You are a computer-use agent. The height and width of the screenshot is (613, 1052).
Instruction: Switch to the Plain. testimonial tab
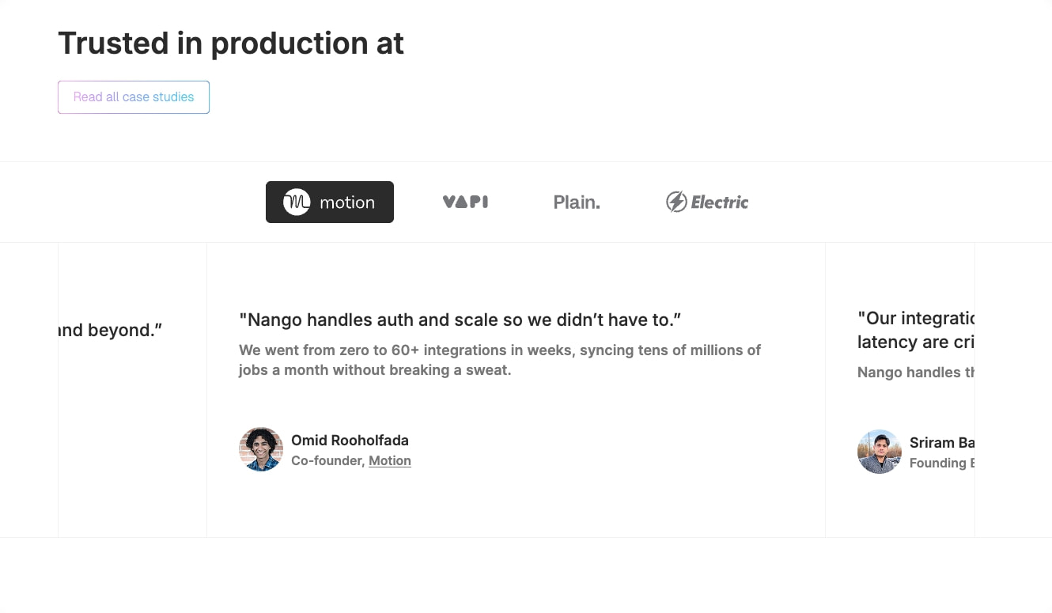click(x=577, y=202)
